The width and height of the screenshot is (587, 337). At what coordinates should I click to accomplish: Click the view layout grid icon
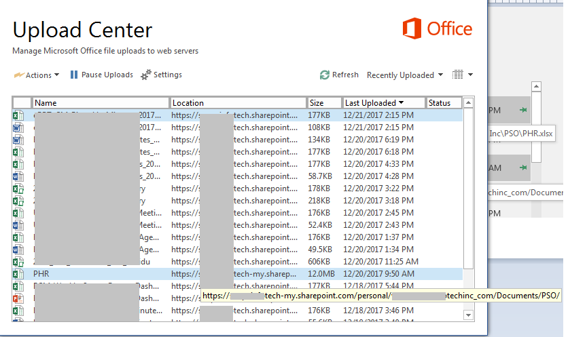point(457,75)
